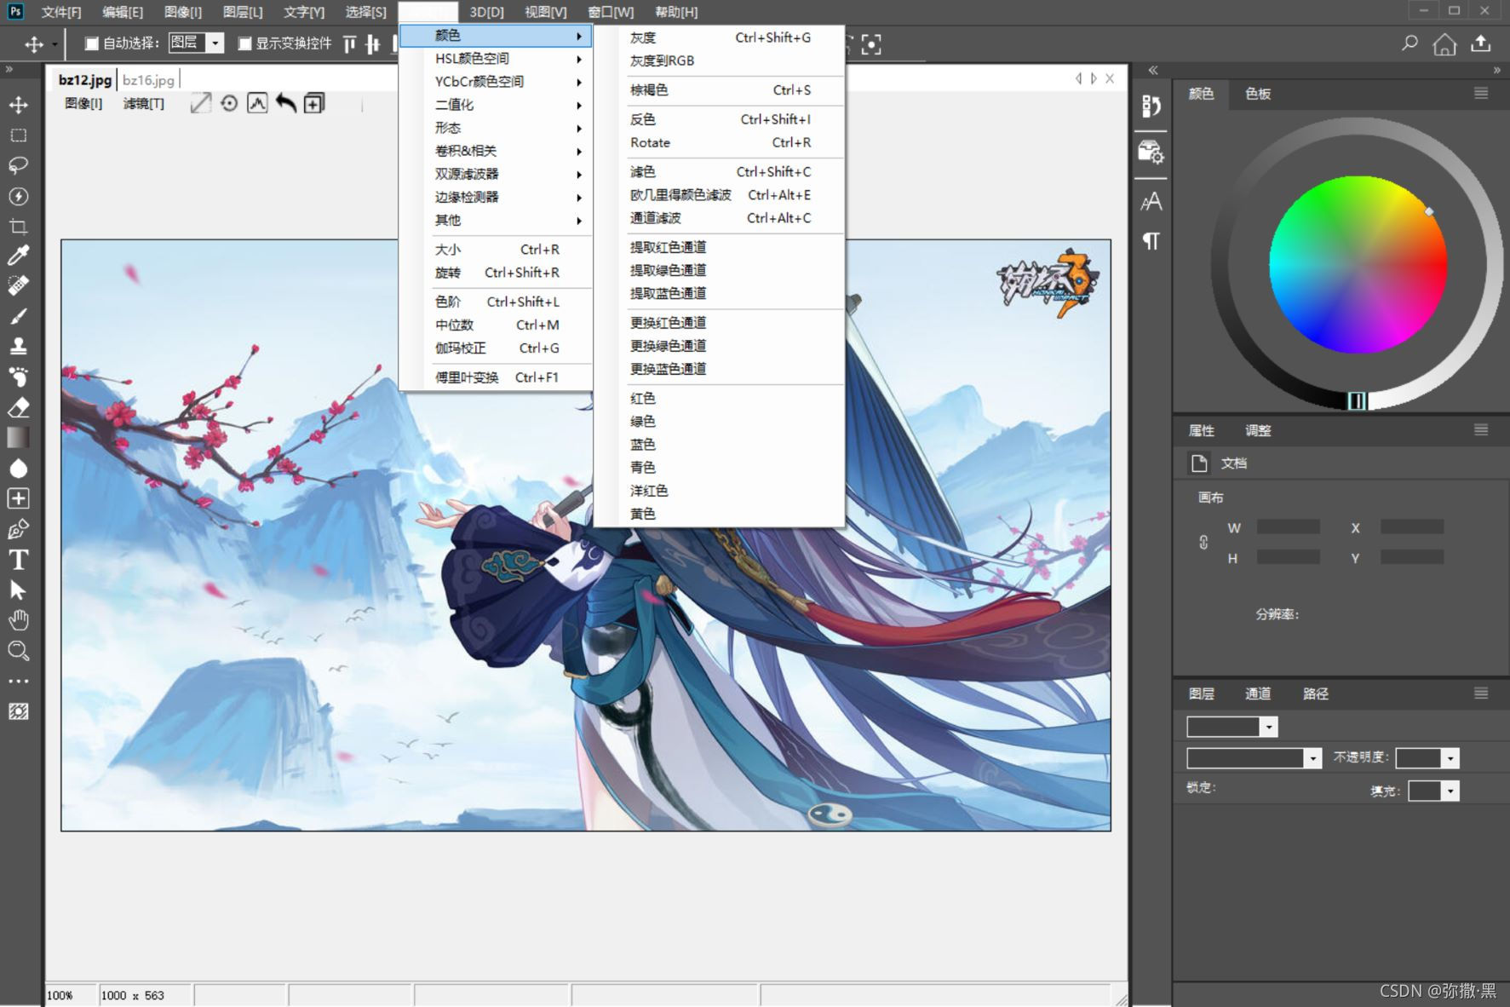Choose 傅里叶变换 menu item
This screenshot has width=1510, height=1007.
496,377
